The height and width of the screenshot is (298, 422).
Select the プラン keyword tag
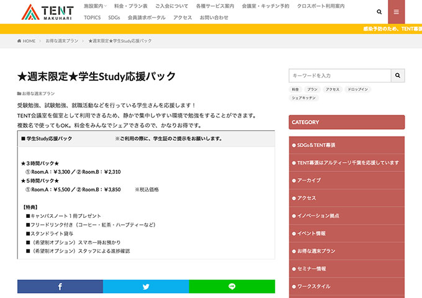tap(312, 89)
